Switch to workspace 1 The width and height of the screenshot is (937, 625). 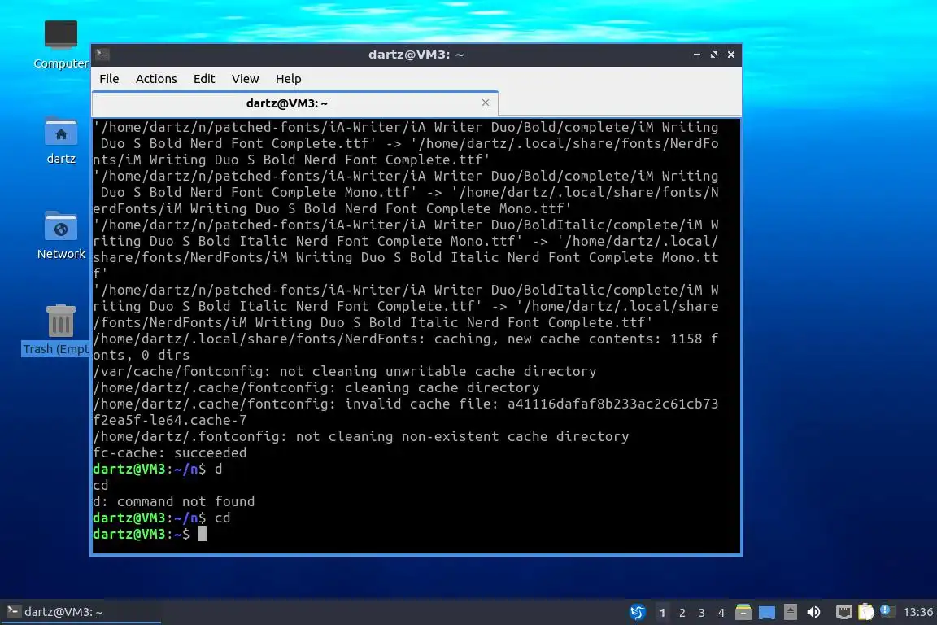tap(662, 613)
